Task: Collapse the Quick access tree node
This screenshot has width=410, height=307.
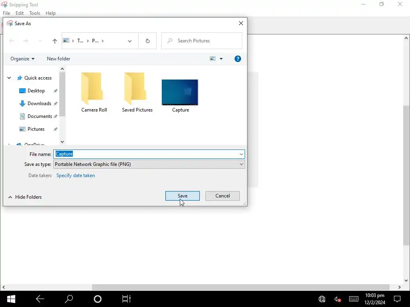Action: [x=9, y=78]
